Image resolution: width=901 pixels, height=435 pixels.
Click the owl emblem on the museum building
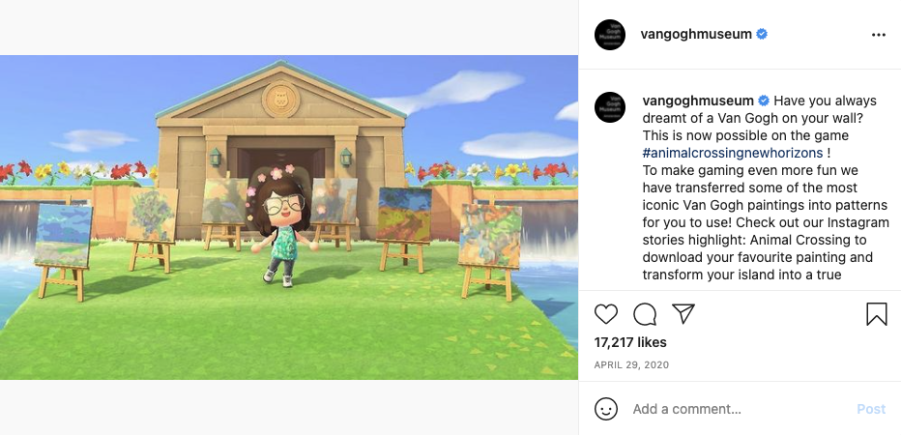(279, 99)
